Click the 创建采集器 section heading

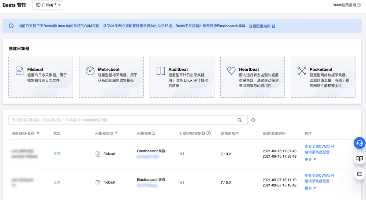click(19, 49)
